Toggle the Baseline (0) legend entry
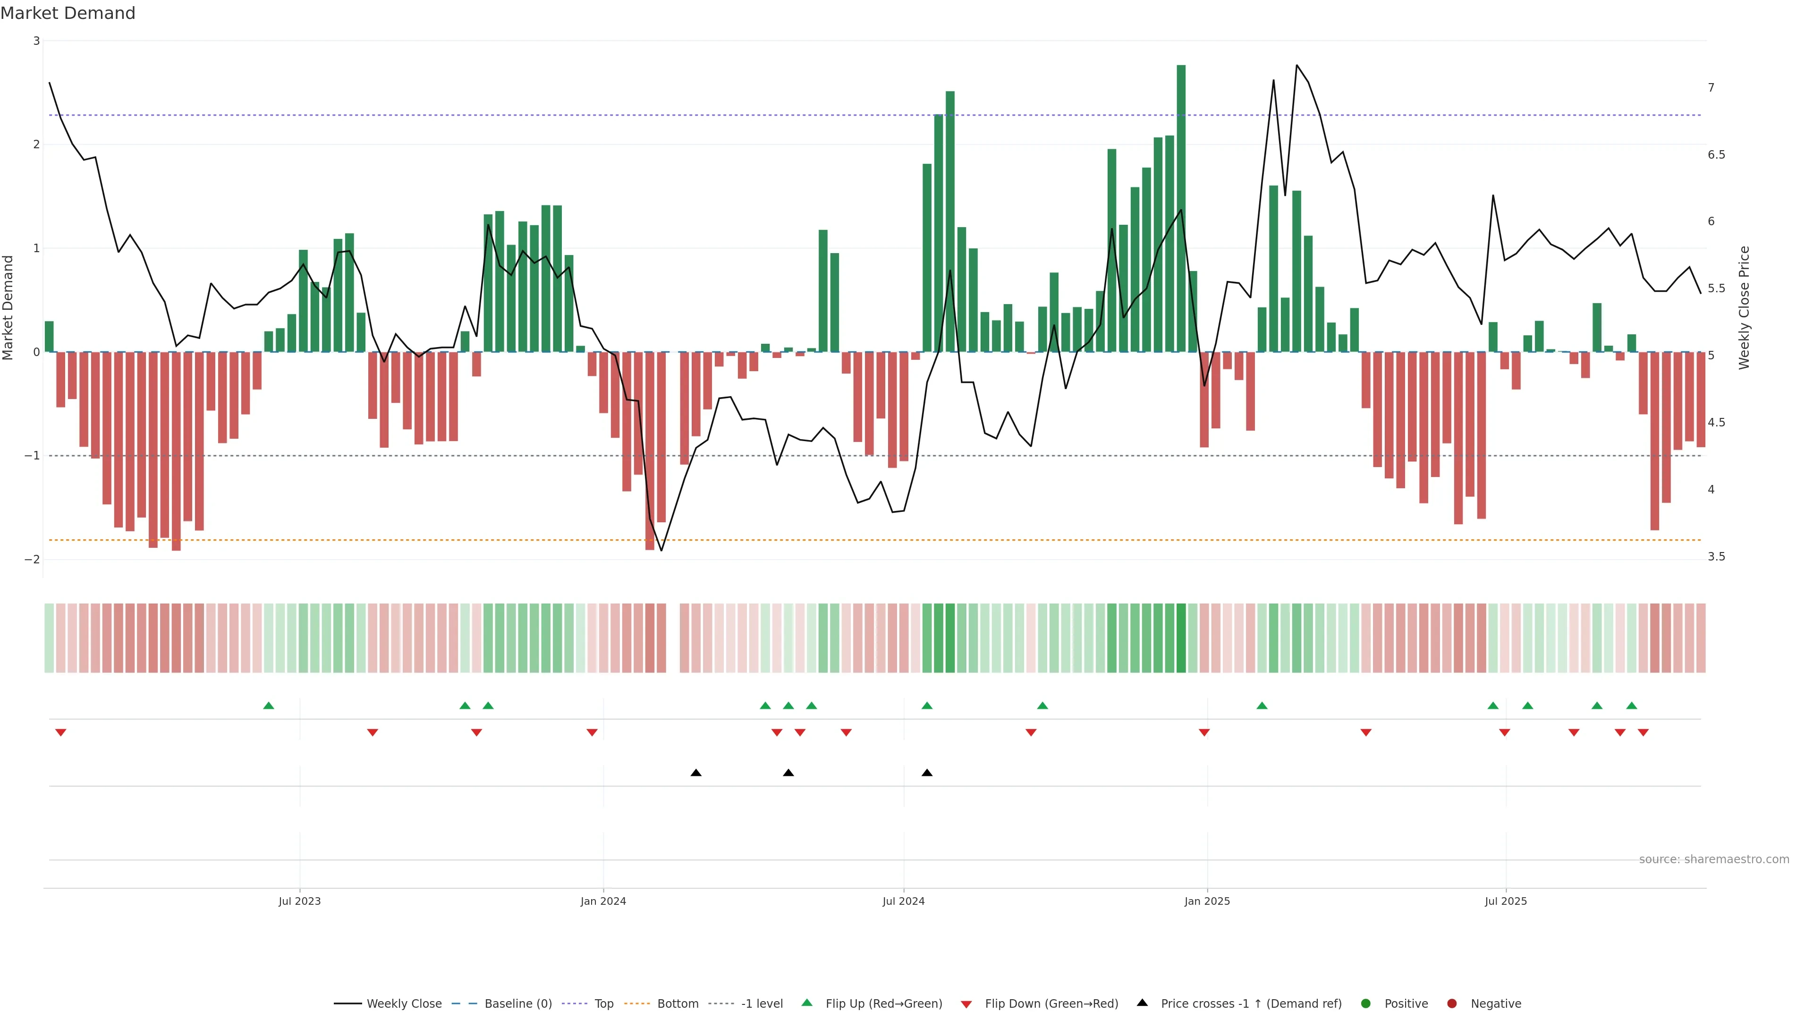The image size is (1813, 1020). tap(518, 1004)
